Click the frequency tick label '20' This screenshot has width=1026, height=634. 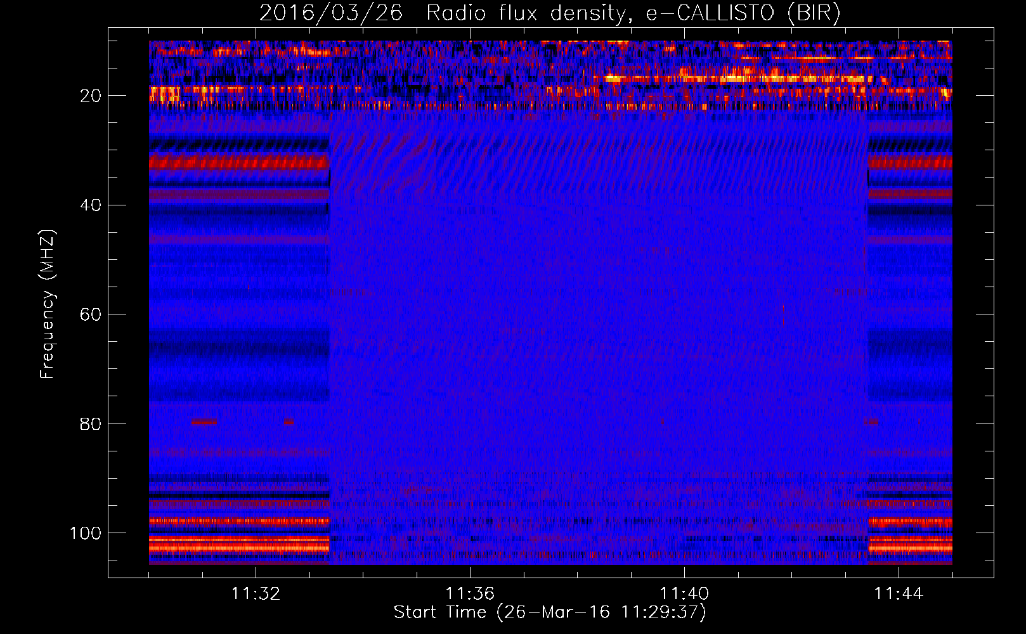click(91, 96)
